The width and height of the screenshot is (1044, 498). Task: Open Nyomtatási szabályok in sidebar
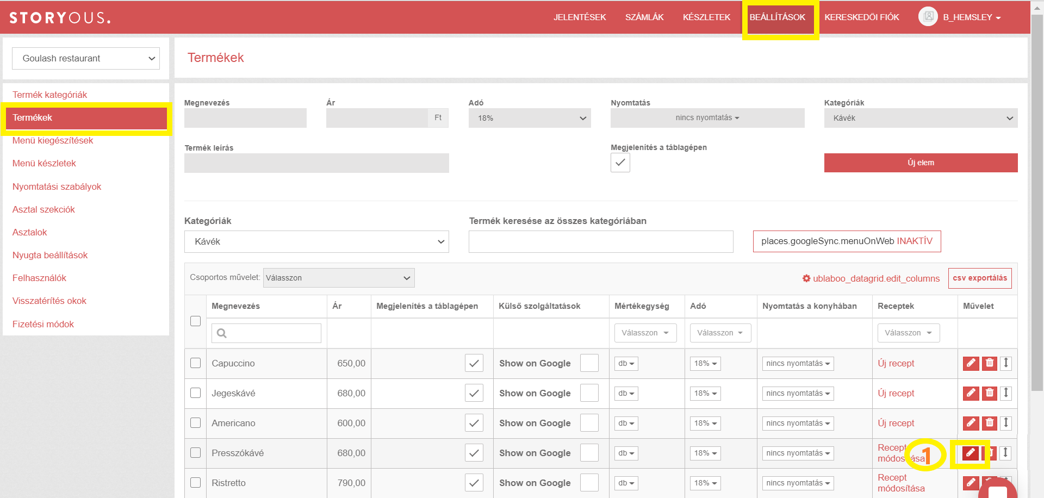pyautogui.click(x=57, y=186)
